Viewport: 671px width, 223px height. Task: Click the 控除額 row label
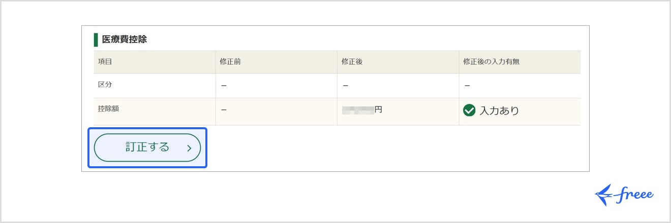pyautogui.click(x=108, y=109)
